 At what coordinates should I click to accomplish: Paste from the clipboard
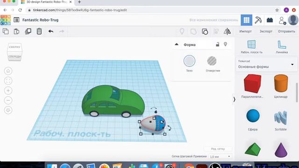tap(17, 31)
